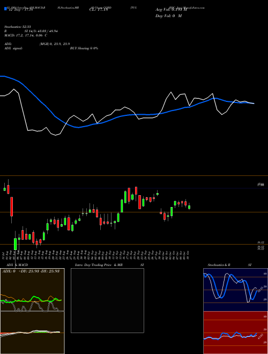Select the 'Day Vol: 0 M' text
This screenshot has width=268, height=354.
pos(168,16)
